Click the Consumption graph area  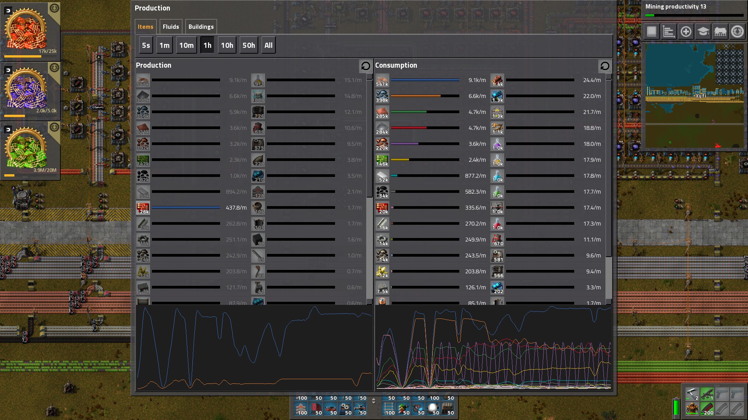click(493, 348)
